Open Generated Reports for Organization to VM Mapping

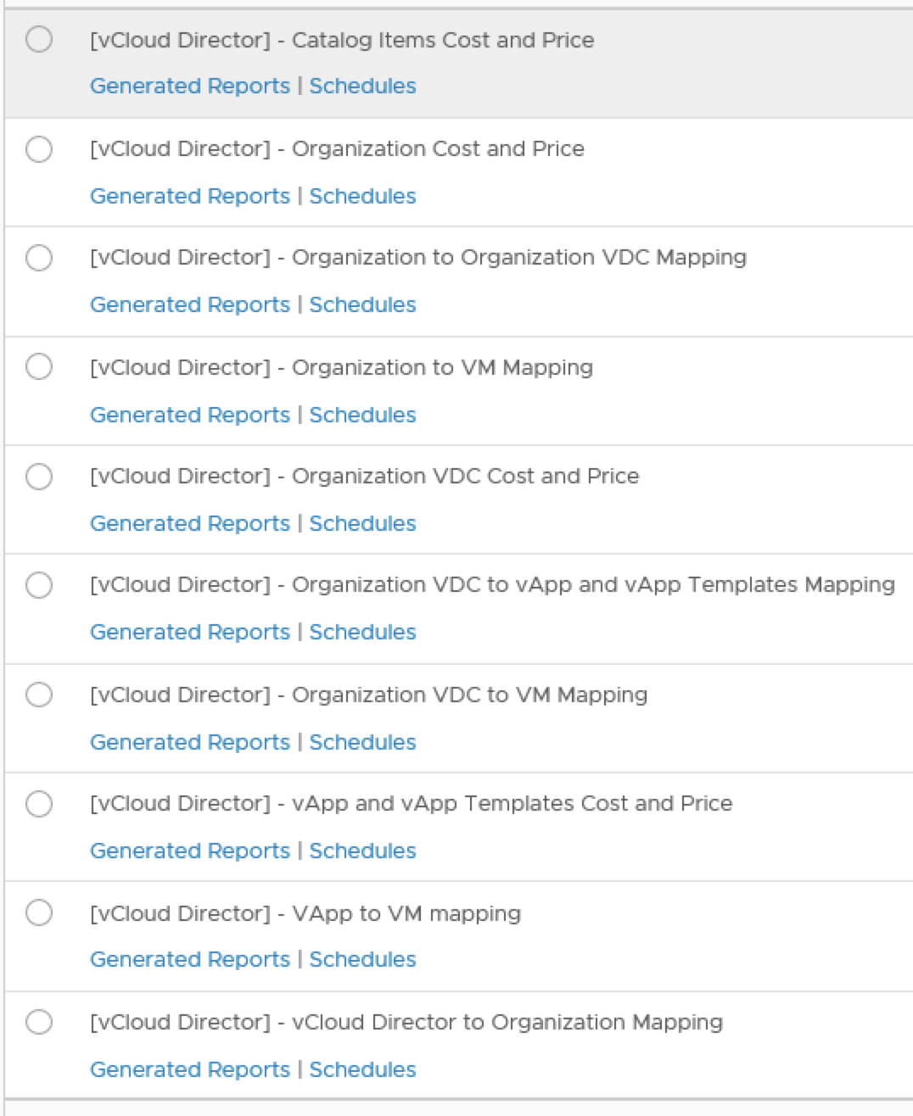pyautogui.click(x=190, y=415)
